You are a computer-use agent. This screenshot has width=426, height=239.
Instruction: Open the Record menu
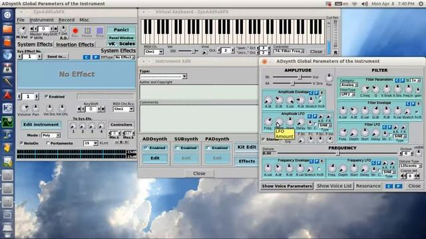[x=67, y=20]
